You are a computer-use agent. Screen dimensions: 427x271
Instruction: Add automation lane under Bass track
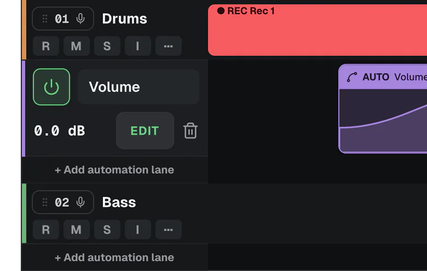[x=114, y=257]
